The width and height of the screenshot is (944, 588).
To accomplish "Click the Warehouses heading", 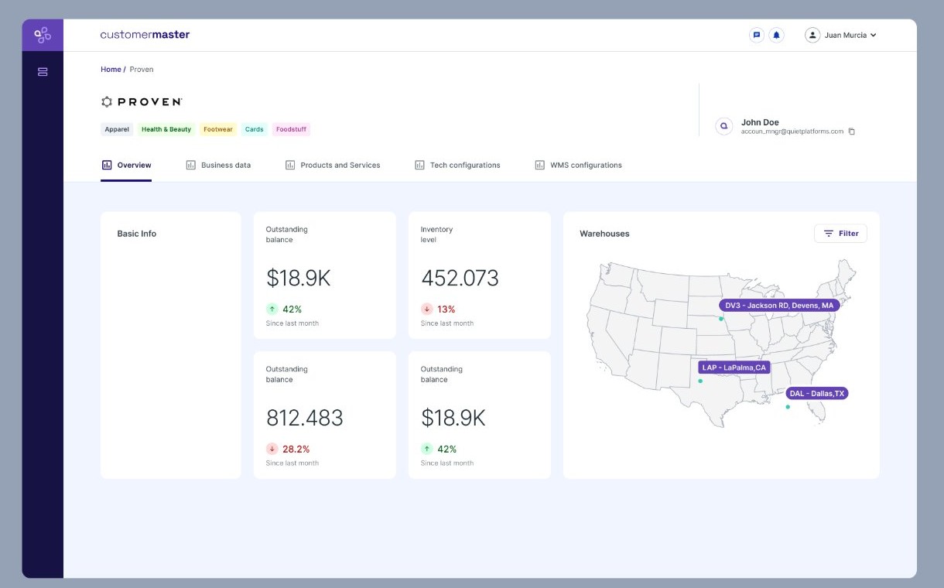I will pos(604,234).
